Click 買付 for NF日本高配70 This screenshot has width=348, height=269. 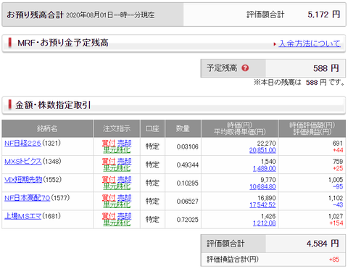point(109,198)
